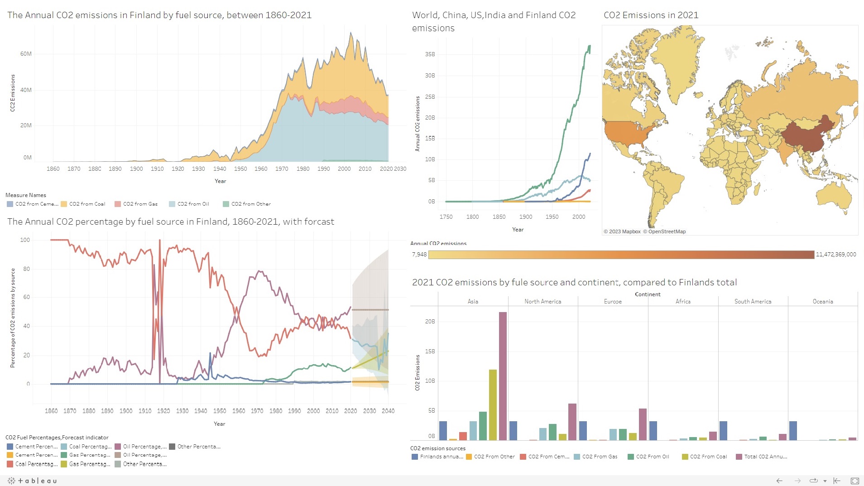Click the Annual CO2 emissions color gradient bar
This screenshot has width=864, height=486.
[621, 255]
